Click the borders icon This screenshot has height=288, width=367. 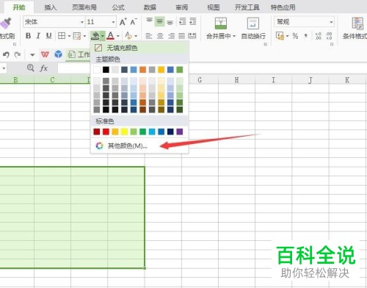pyautogui.click(x=62, y=36)
